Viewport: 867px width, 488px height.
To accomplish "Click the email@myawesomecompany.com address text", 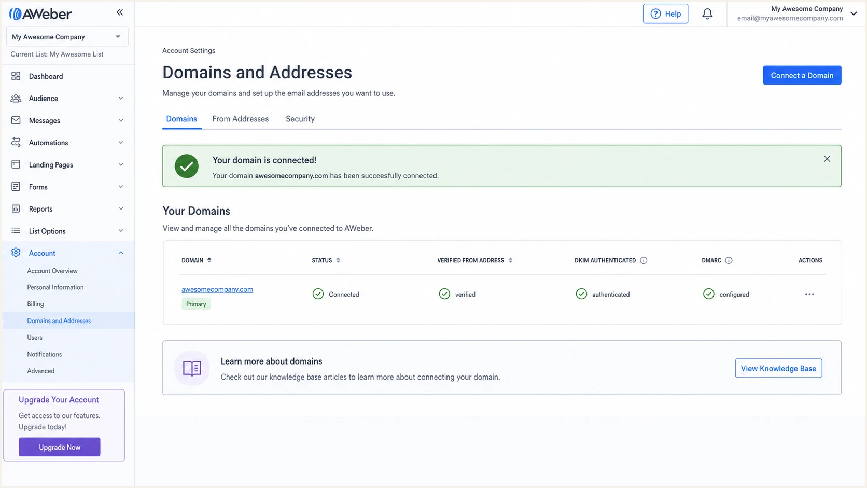I will (790, 18).
